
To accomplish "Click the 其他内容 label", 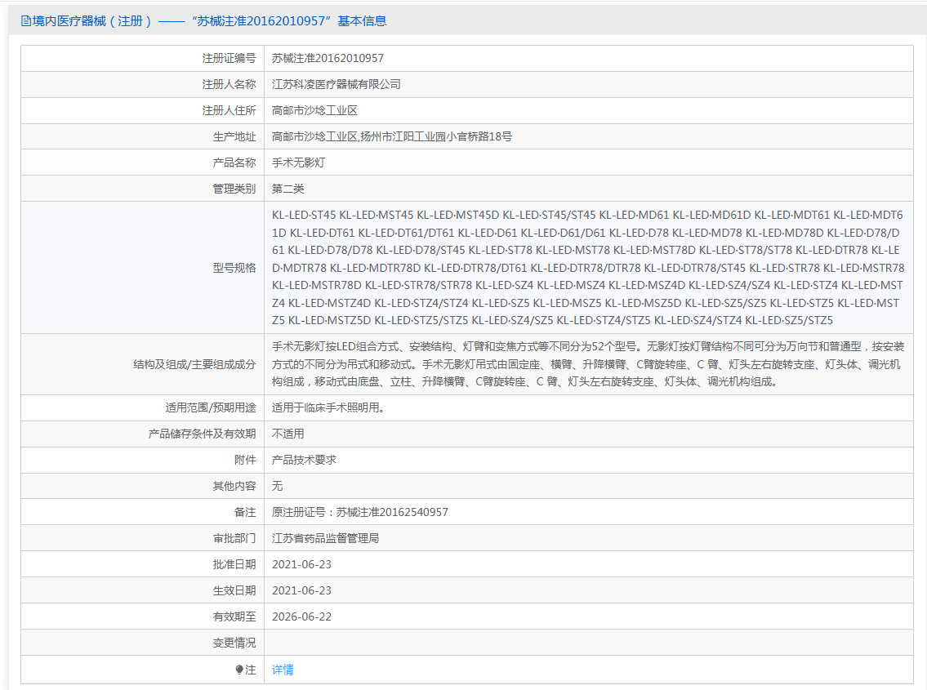I will click(x=234, y=486).
